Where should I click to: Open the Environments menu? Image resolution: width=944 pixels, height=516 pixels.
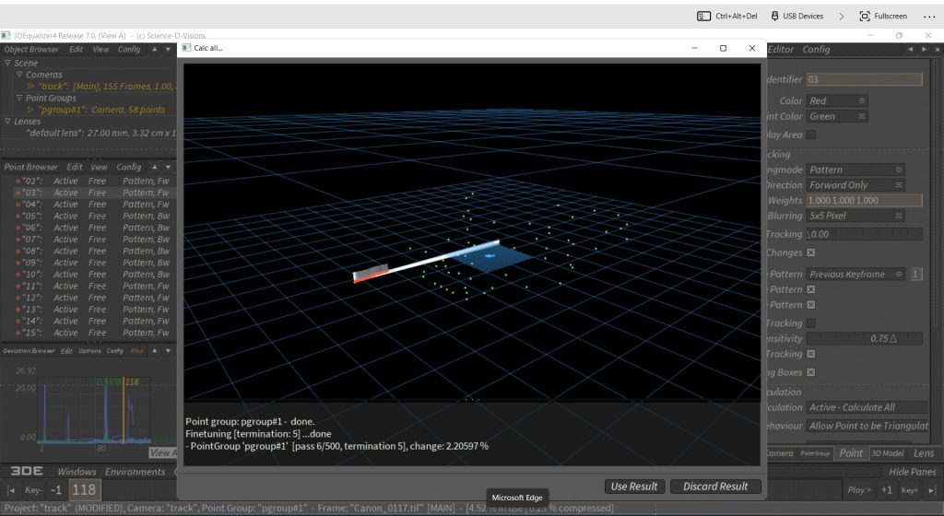pos(135,472)
